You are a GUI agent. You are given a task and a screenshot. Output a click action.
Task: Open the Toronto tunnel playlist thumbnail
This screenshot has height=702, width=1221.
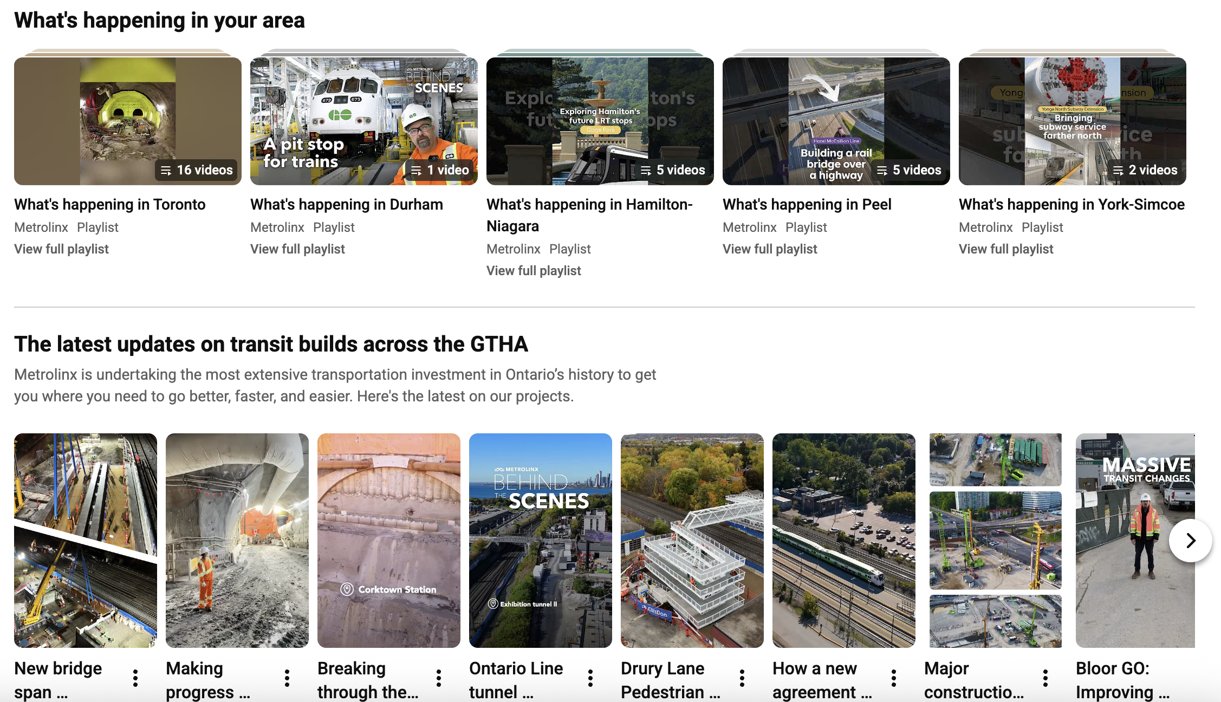128,121
